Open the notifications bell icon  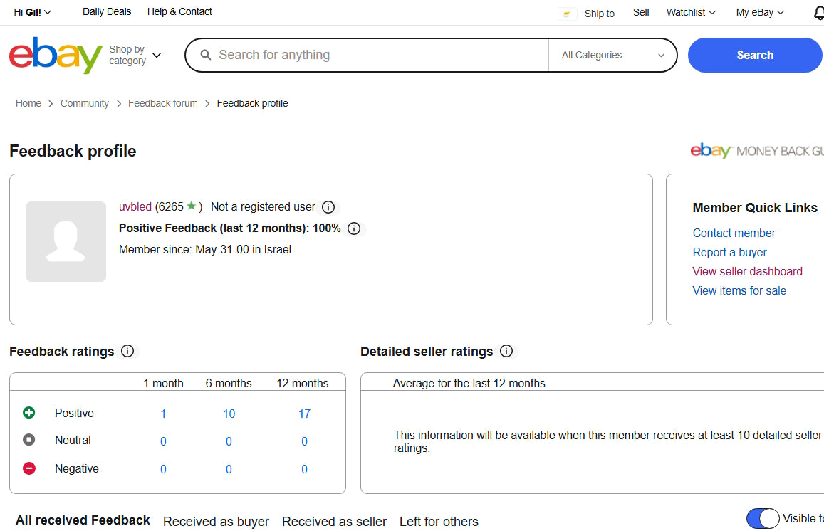(x=818, y=13)
